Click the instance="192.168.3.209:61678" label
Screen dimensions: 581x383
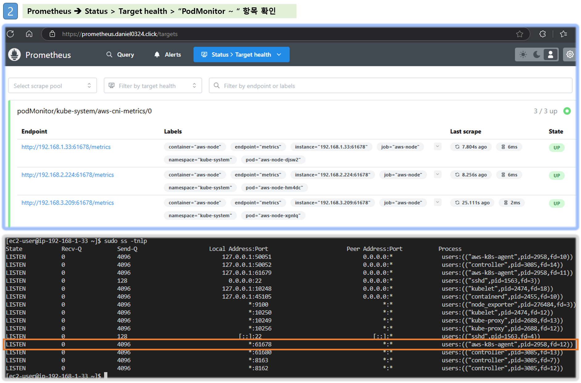pyautogui.click(x=333, y=203)
